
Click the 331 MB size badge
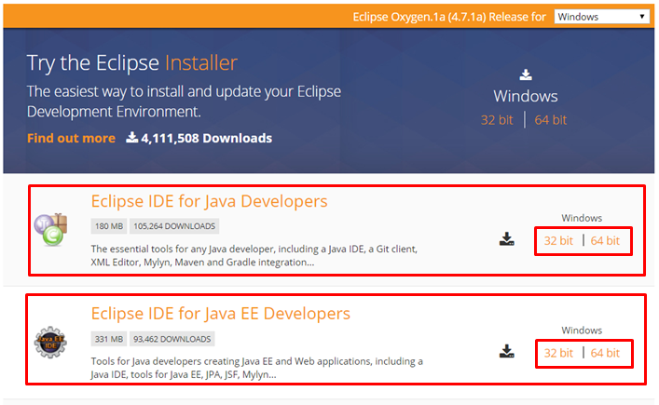click(107, 338)
